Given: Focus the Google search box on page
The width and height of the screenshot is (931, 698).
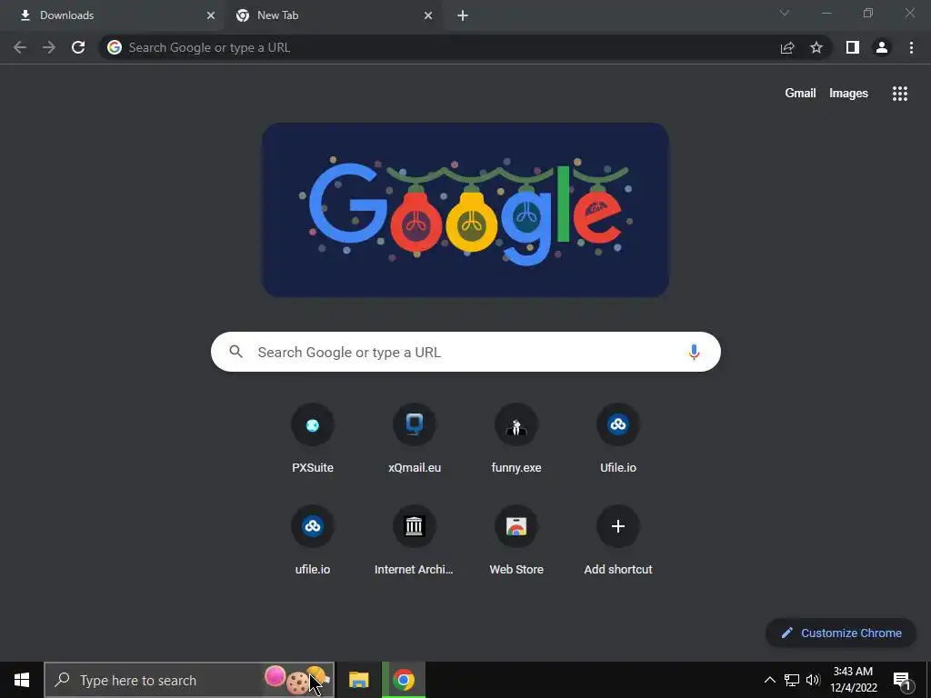Looking at the screenshot, I should (465, 352).
